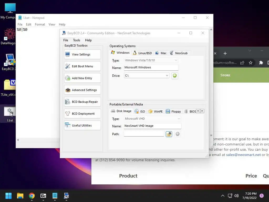269x202 pixels.
Task: Open Useful Utilities section
Action: coord(82,125)
